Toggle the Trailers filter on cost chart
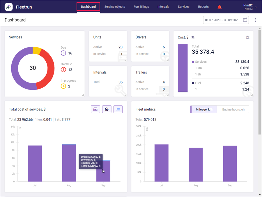 coord(118,109)
